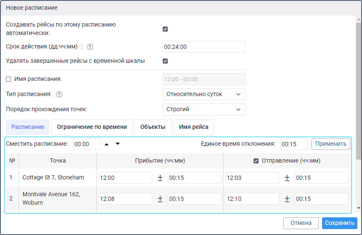Expand the Порядок прохождения точек dropdown
The width and height of the screenshot is (362, 235).
(x=203, y=109)
